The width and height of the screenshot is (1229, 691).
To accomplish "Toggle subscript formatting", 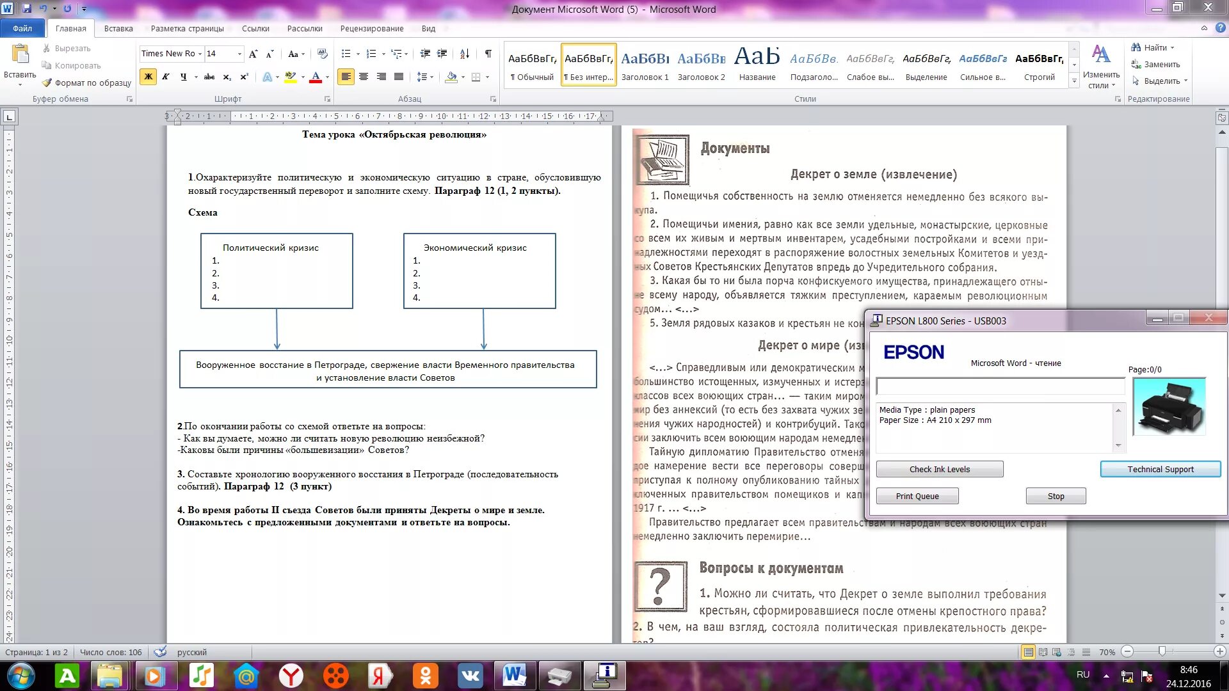I will (227, 77).
